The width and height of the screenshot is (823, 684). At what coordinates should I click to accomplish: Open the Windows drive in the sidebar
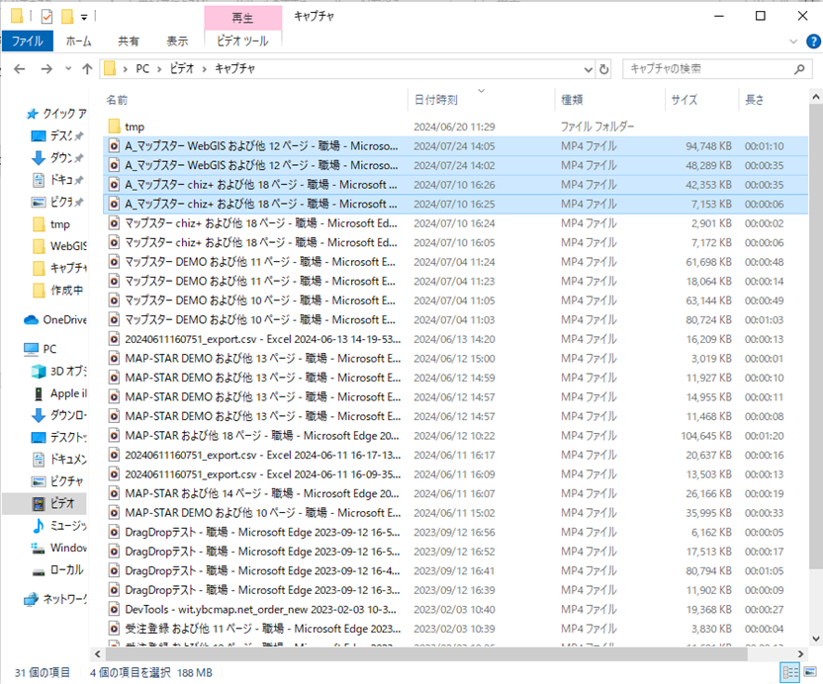[59, 548]
